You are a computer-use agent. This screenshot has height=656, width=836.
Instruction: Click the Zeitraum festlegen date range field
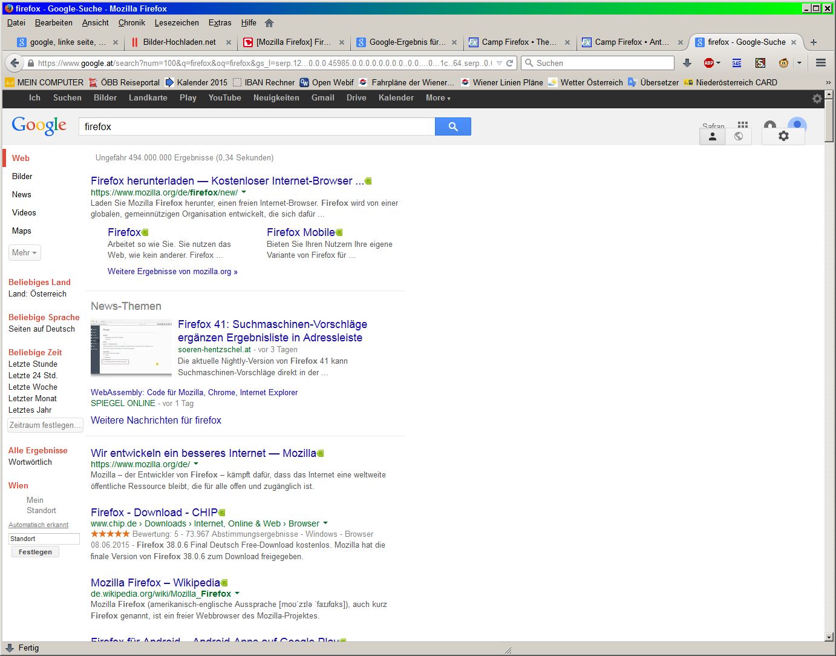pyautogui.click(x=45, y=425)
